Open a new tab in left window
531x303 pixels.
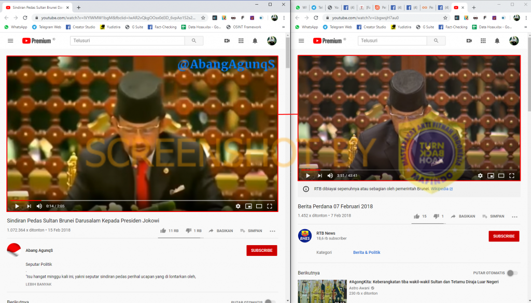pos(79,7)
